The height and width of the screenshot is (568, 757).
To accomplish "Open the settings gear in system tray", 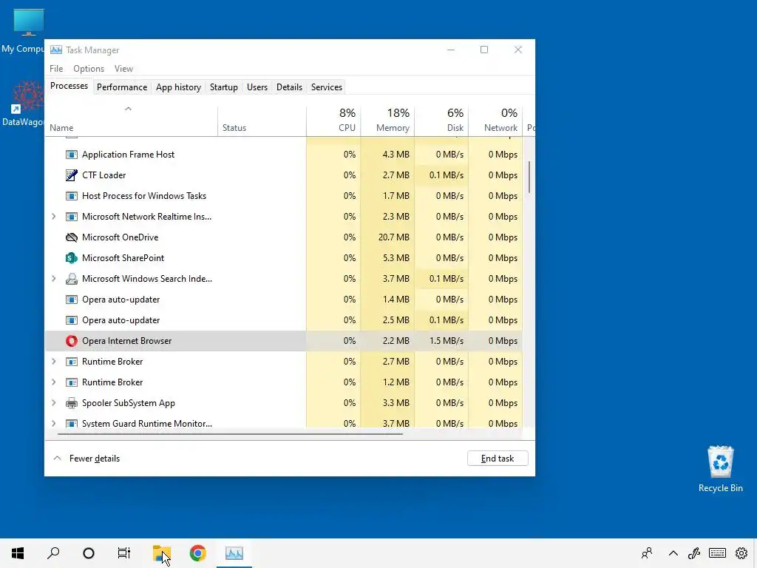I will tap(741, 553).
